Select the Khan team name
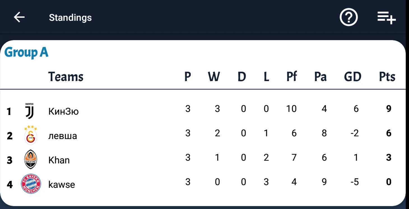Viewport: 409px width, 209px height. coord(59,160)
